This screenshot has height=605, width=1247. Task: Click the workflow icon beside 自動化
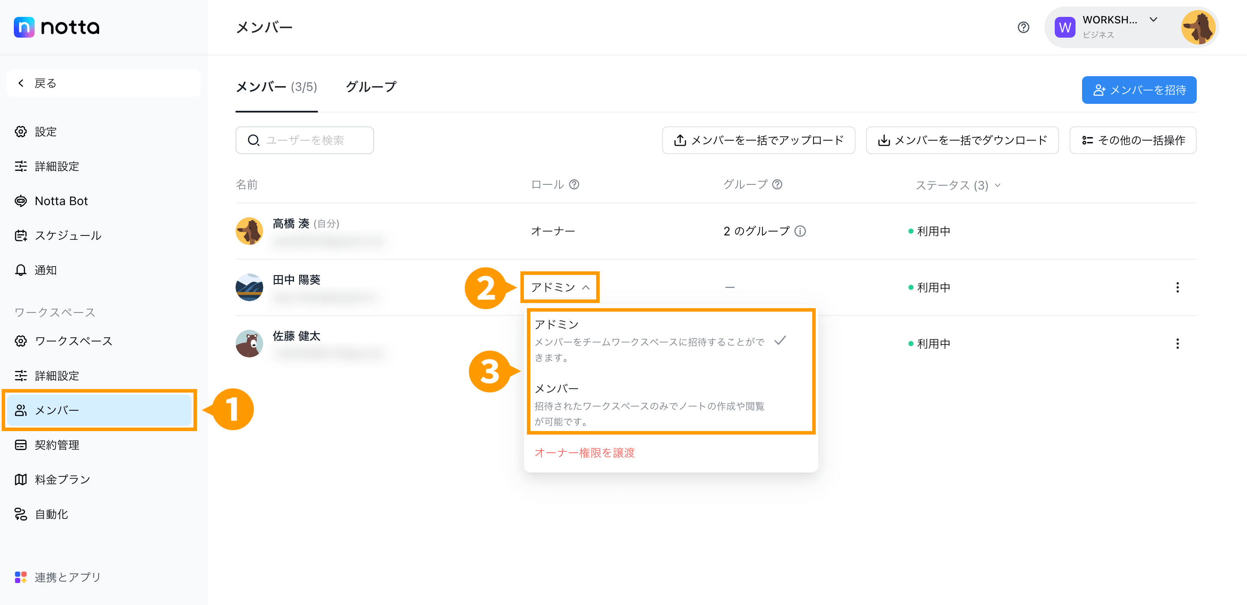point(20,514)
